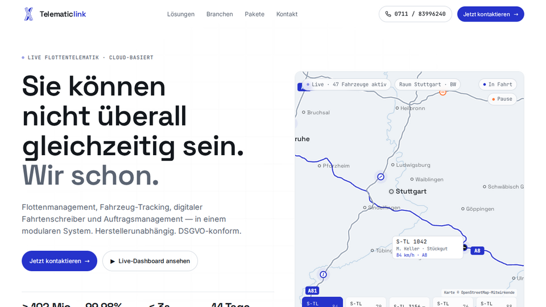Click hero Jetzt kontaktieren button
The image size is (546, 307).
(x=60, y=261)
